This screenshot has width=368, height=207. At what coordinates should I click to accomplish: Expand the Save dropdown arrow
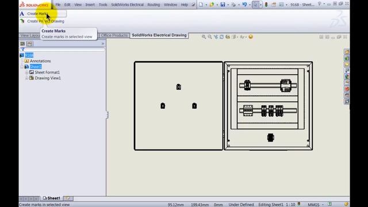coord(228,5)
